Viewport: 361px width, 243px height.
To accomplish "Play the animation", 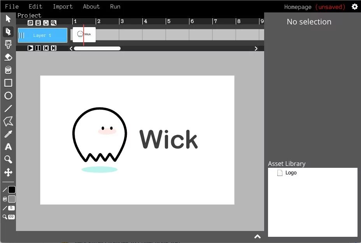I will coord(30,48).
